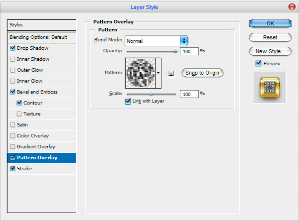299x221 pixels.
Task: Open Bevel and Emboss settings by its label
Action: coord(37,92)
